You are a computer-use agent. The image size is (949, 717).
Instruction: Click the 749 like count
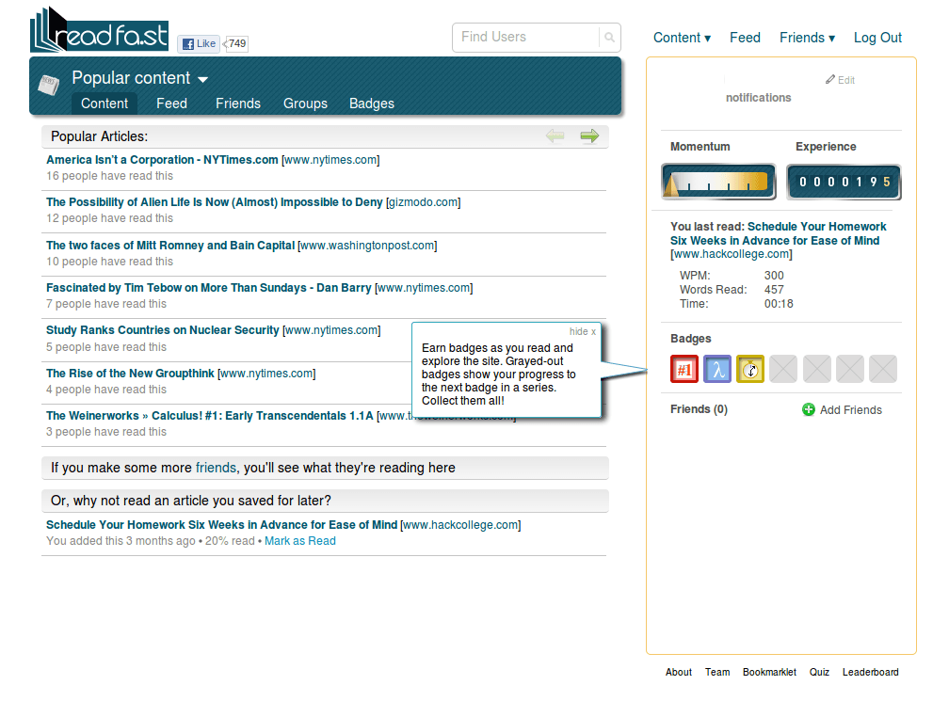point(236,43)
